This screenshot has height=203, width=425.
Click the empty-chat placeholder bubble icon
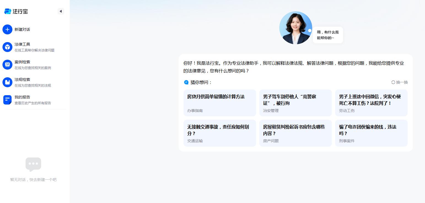tap(33, 164)
